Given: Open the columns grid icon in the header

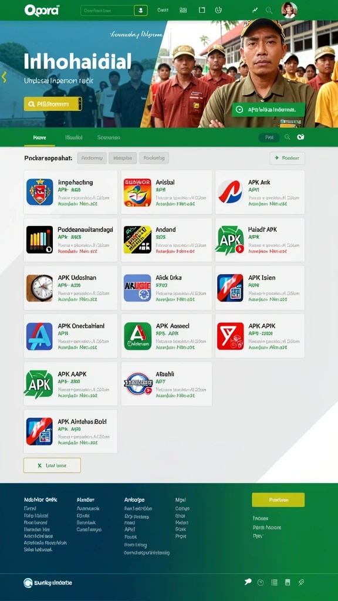Looking at the screenshot, I should (183, 11).
